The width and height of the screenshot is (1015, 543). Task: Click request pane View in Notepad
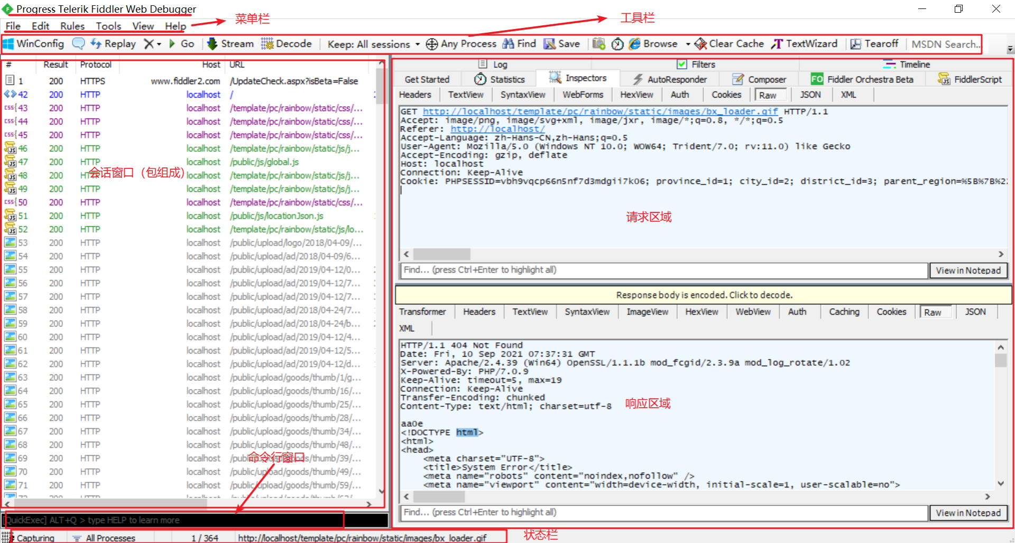coord(968,270)
